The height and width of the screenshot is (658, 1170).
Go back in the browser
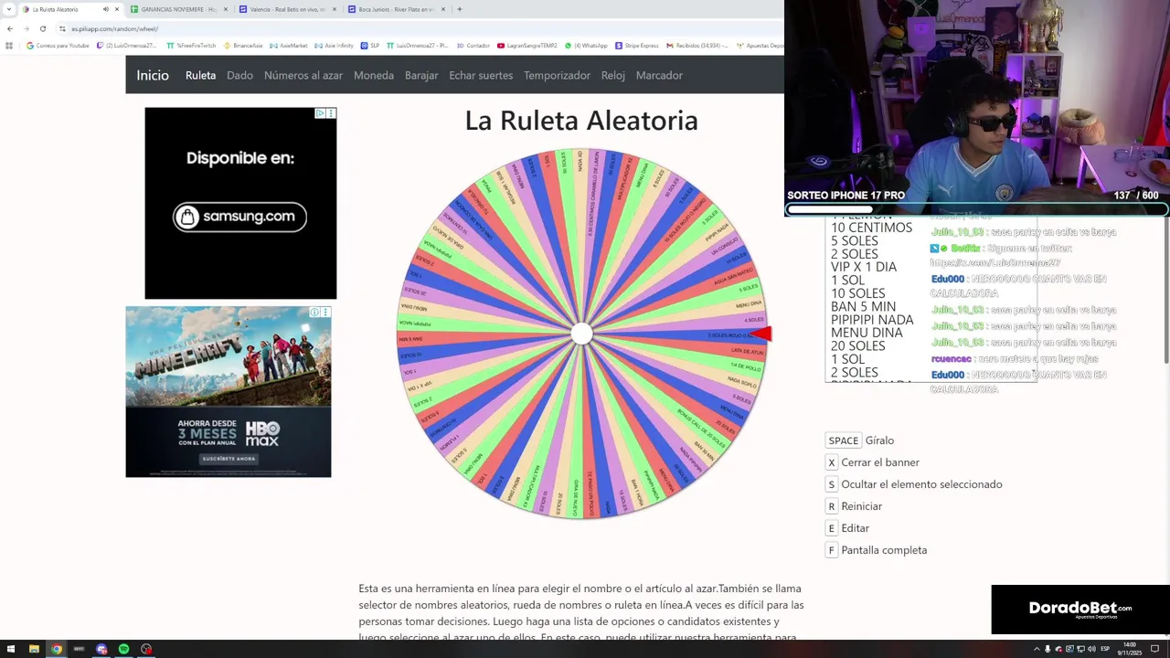10,28
